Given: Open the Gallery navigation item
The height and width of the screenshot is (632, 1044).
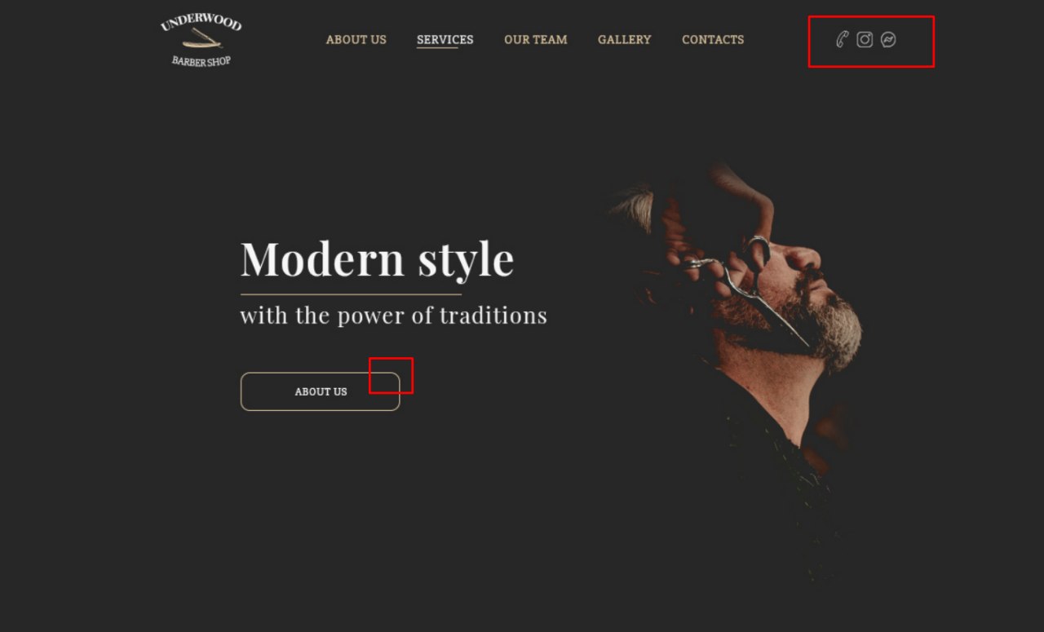Looking at the screenshot, I should [x=624, y=39].
